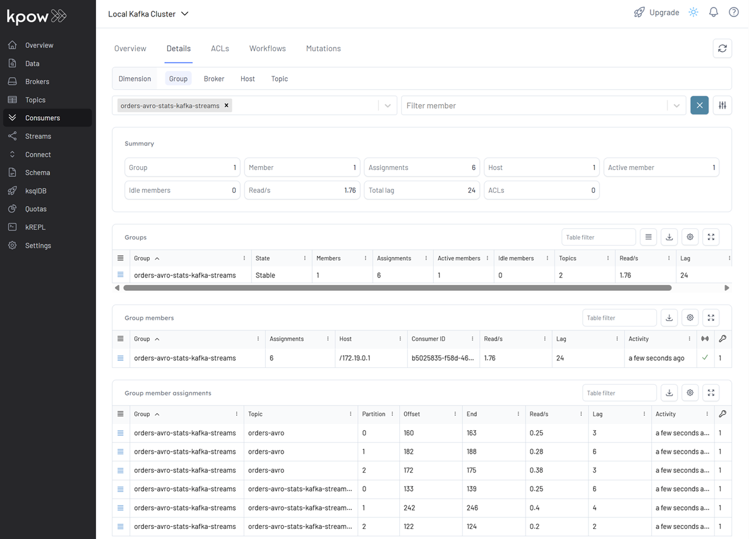This screenshot has height=539, width=749.
Task: Open row menu for orders-avro partition 0 assignment
Action: [x=121, y=433]
